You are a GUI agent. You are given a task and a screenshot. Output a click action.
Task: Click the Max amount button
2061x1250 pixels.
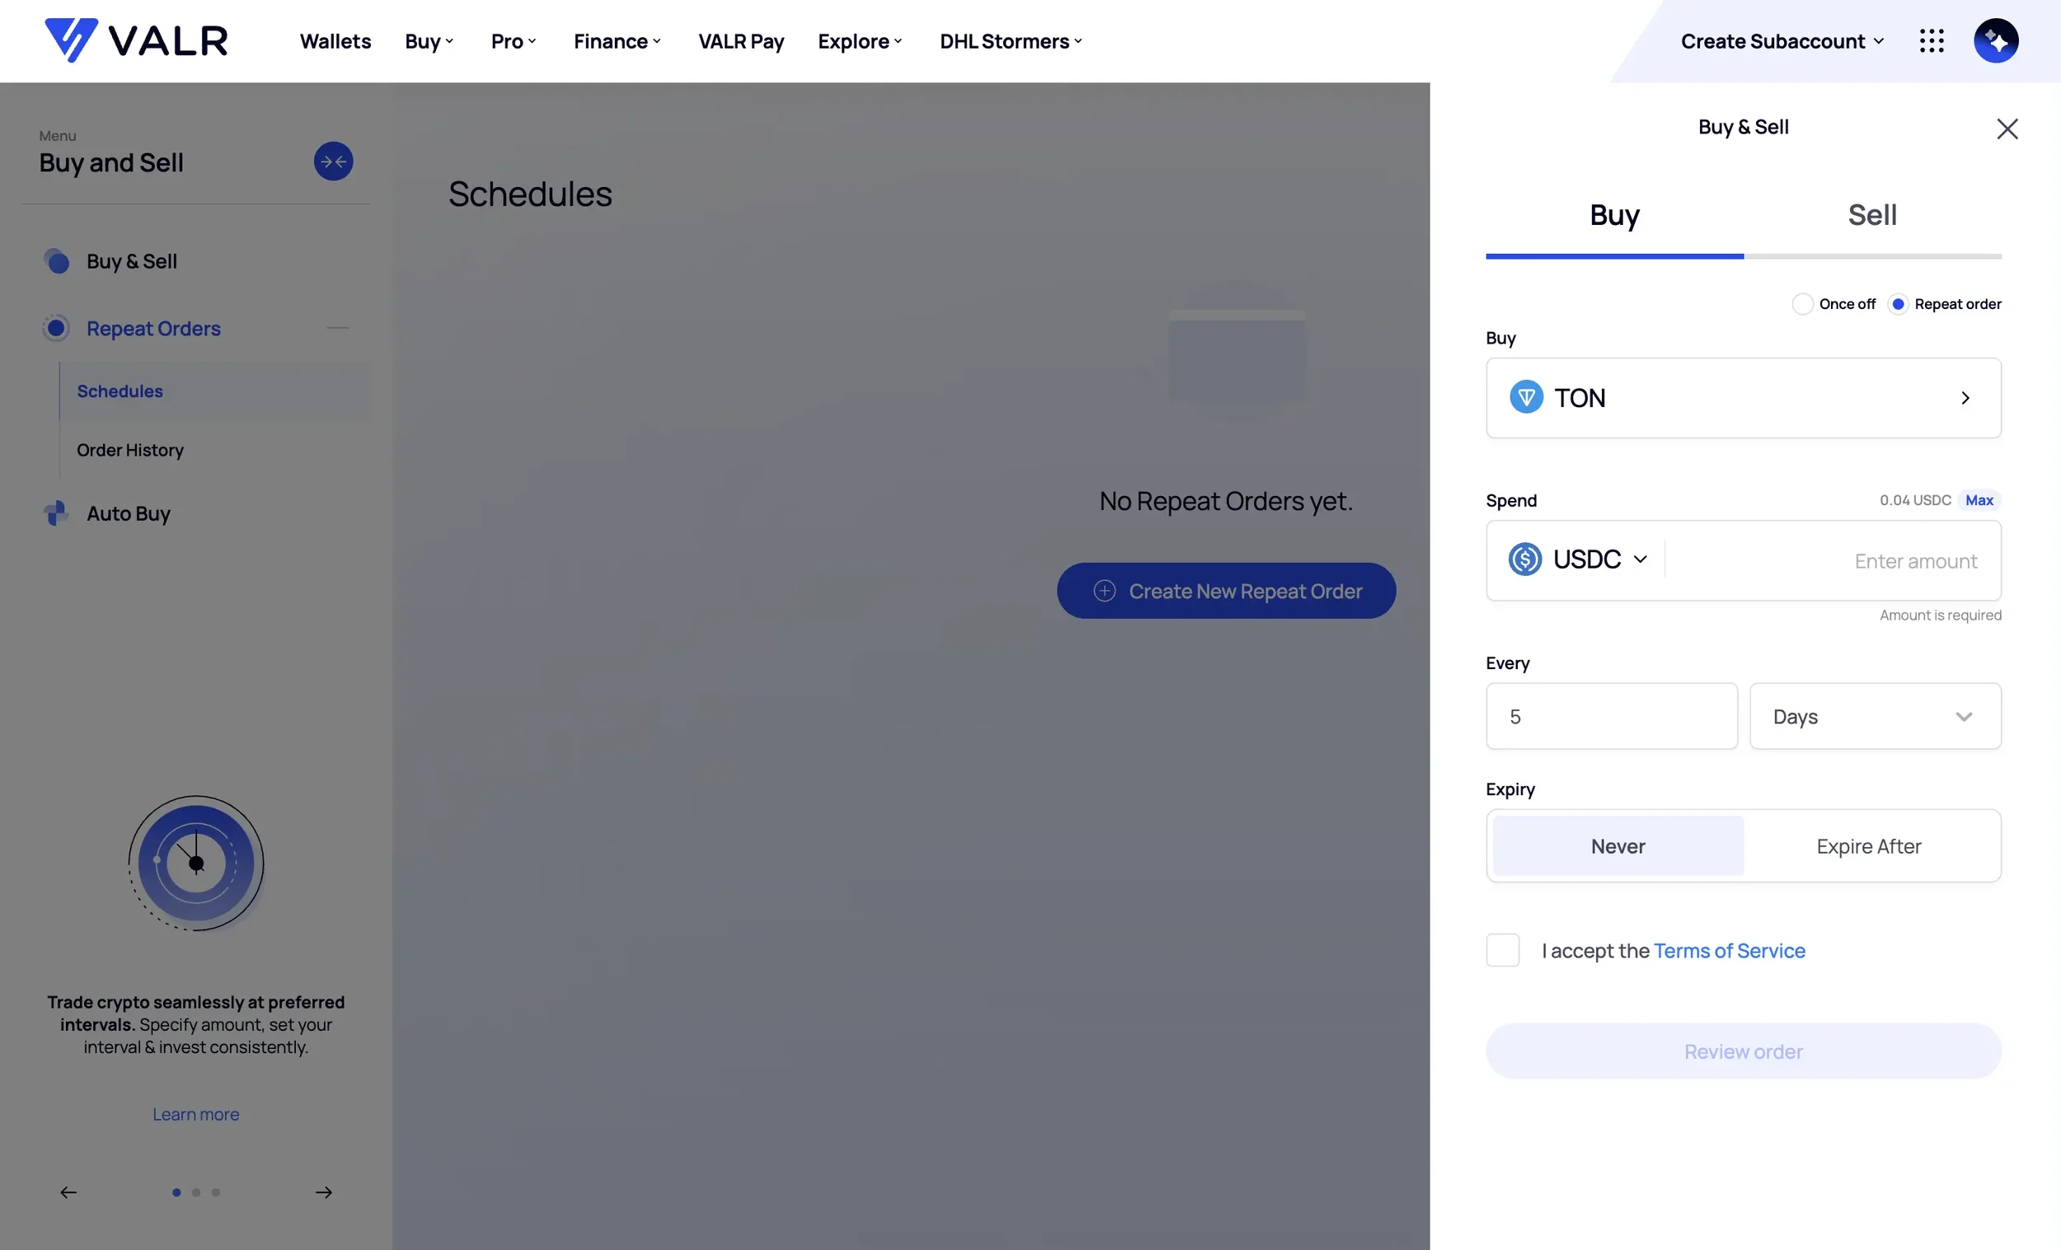[1979, 499]
